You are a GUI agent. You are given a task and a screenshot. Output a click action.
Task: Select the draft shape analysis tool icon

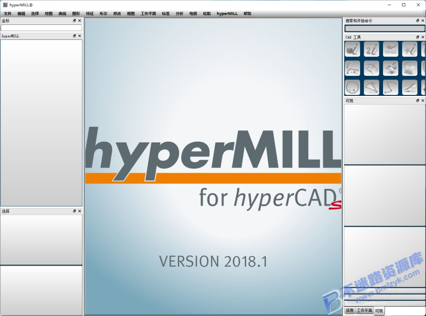click(x=410, y=68)
